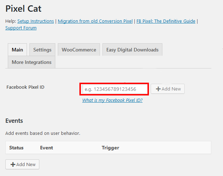Focus the Facebook Pixel ID input field
The width and height of the screenshot is (223, 176).
[x=115, y=89]
